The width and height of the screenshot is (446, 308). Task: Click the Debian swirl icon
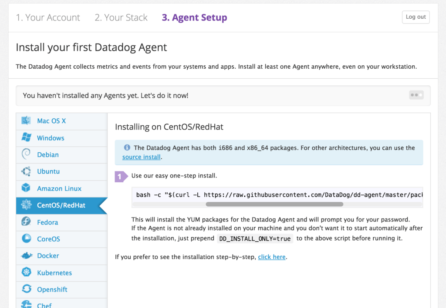pos(26,154)
